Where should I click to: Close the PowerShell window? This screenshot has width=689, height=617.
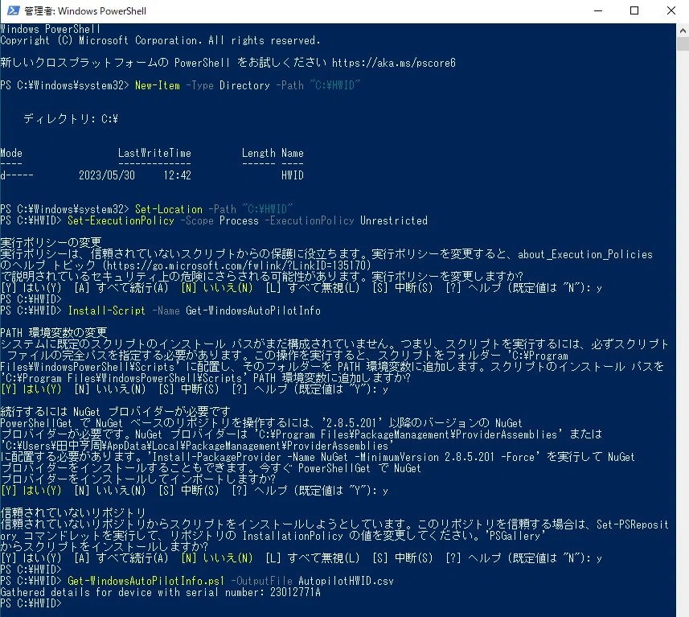tap(671, 10)
